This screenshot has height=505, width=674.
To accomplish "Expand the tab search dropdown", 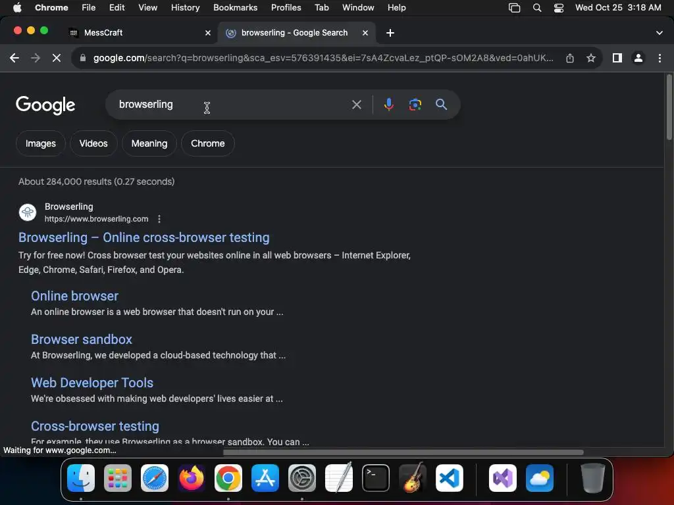I will pyautogui.click(x=660, y=33).
